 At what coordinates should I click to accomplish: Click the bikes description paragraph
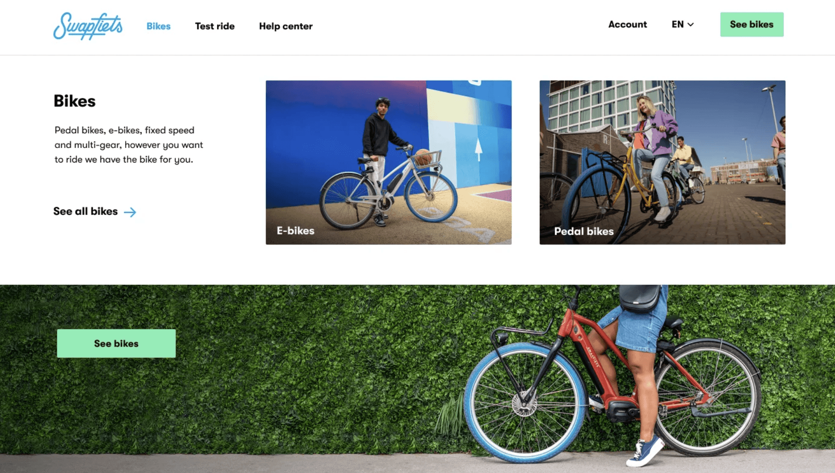(129, 145)
